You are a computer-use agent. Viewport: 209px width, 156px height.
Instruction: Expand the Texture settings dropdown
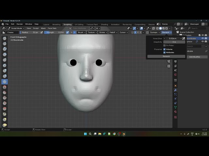pos(92,32)
